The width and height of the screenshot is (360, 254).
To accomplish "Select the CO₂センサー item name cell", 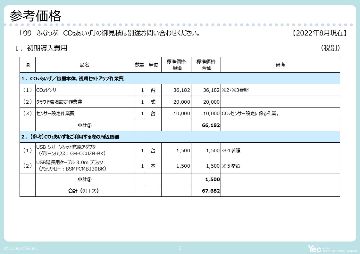I will pos(85,90).
